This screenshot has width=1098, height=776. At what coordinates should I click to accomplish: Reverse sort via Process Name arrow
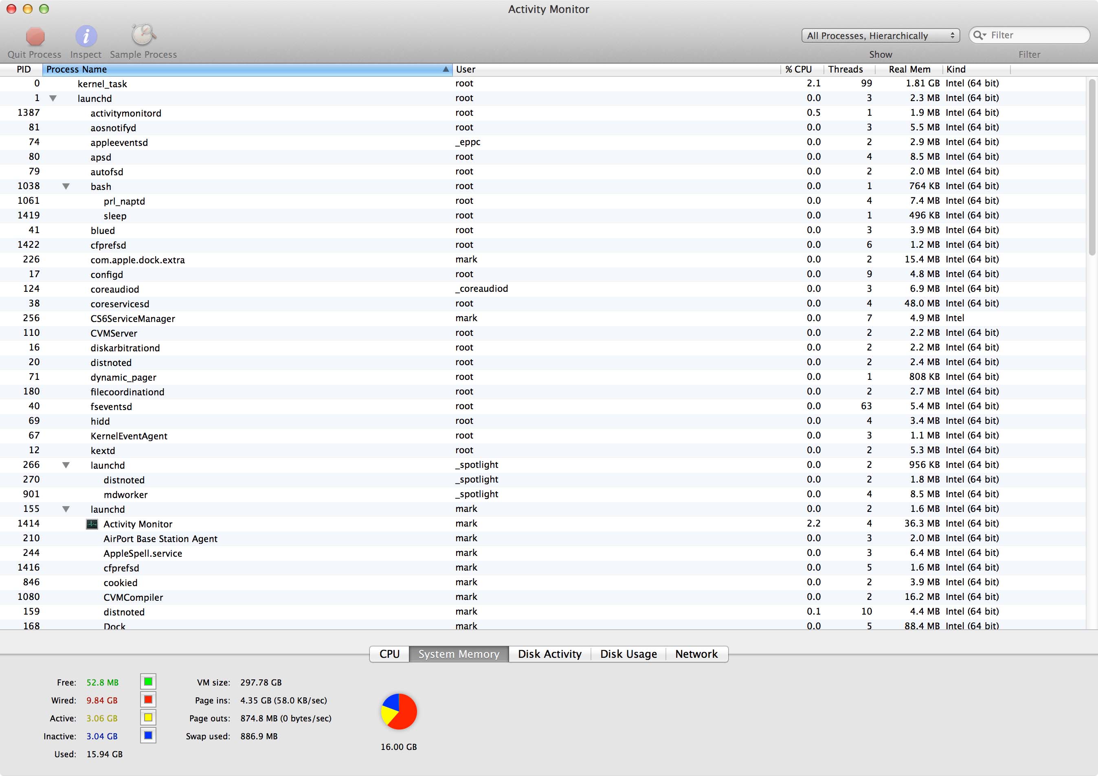pyautogui.click(x=445, y=69)
